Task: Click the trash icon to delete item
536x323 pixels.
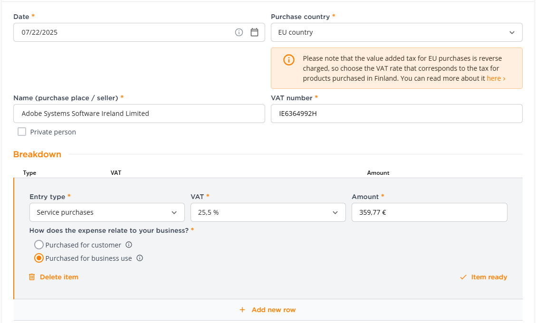Action: (x=32, y=277)
